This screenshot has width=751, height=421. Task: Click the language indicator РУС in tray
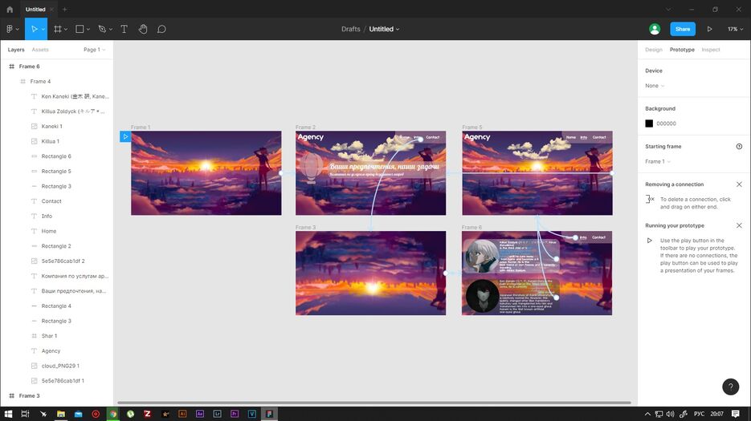tap(699, 414)
